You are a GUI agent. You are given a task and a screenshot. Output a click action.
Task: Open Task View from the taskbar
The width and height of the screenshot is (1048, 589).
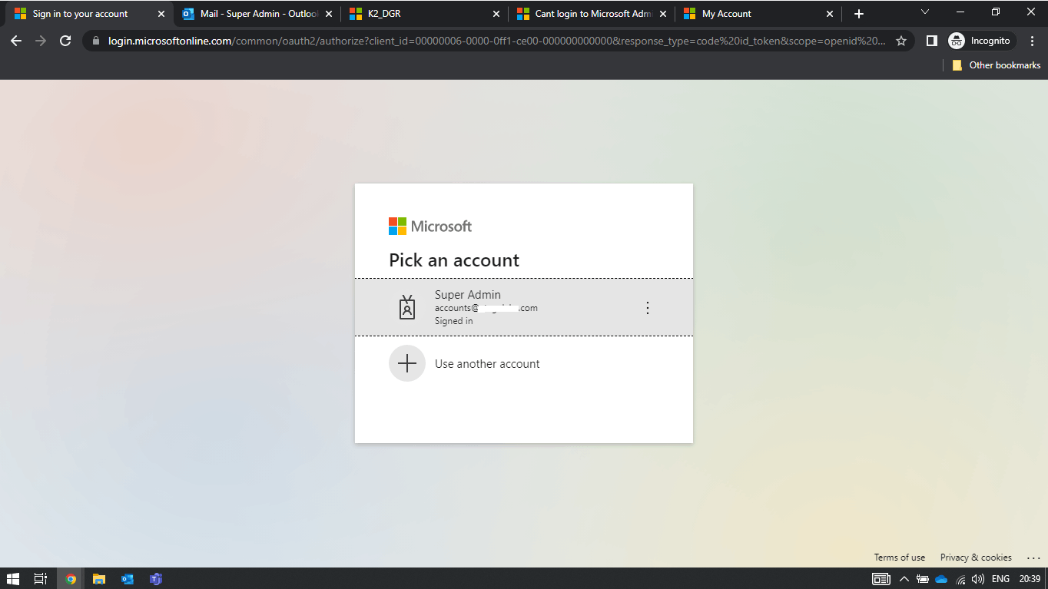coord(41,578)
